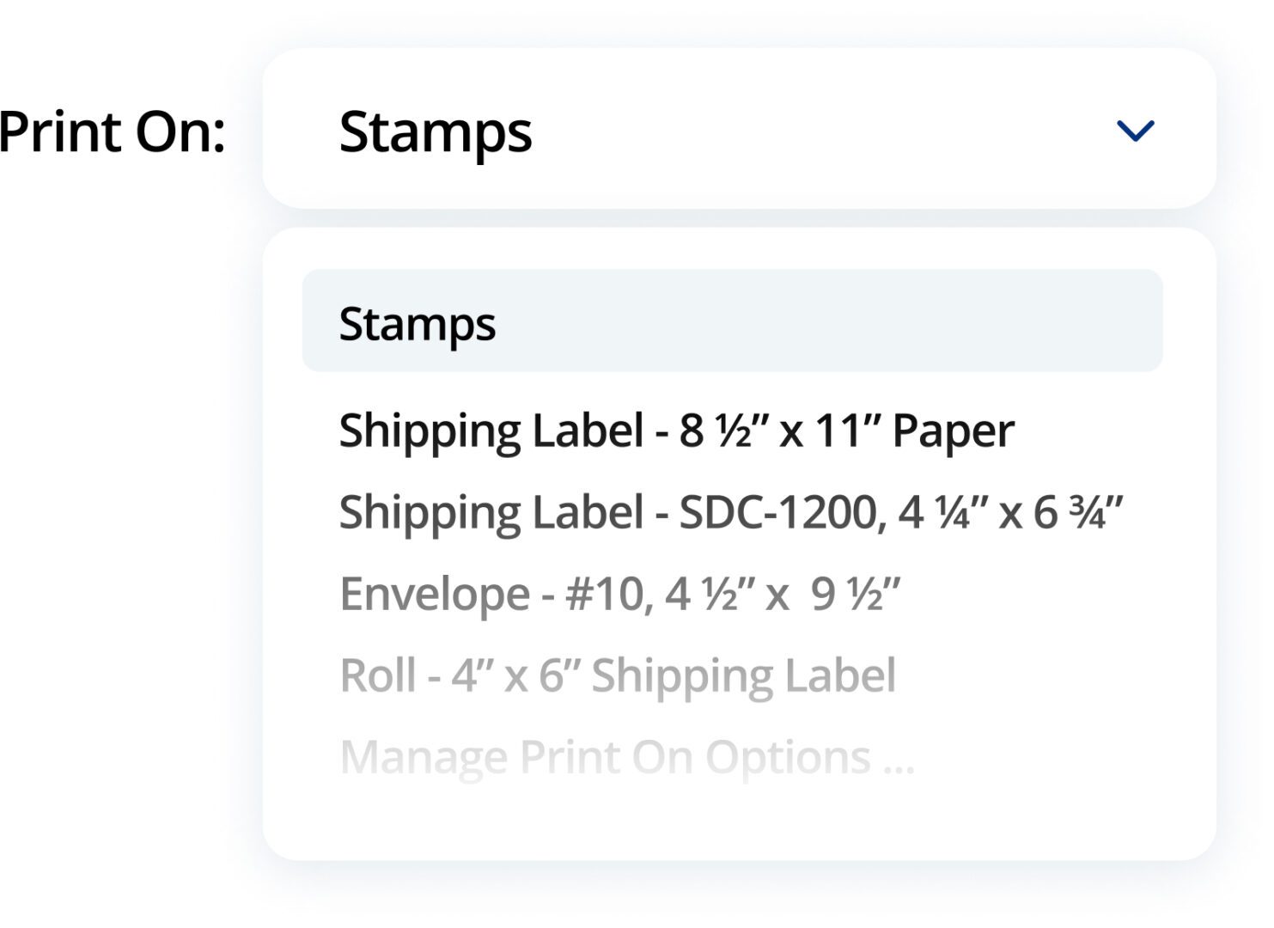Select the currently active Stamps option

tap(418, 321)
